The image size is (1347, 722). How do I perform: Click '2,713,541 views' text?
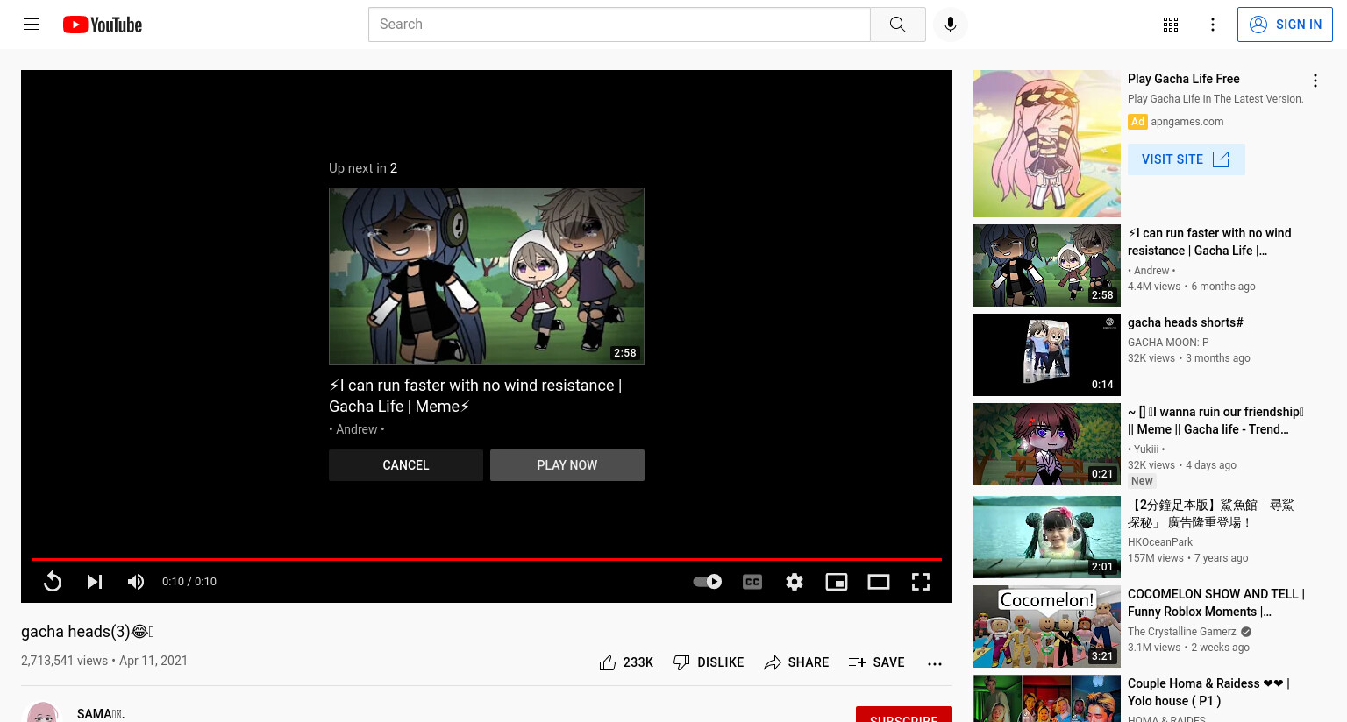(x=64, y=661)
